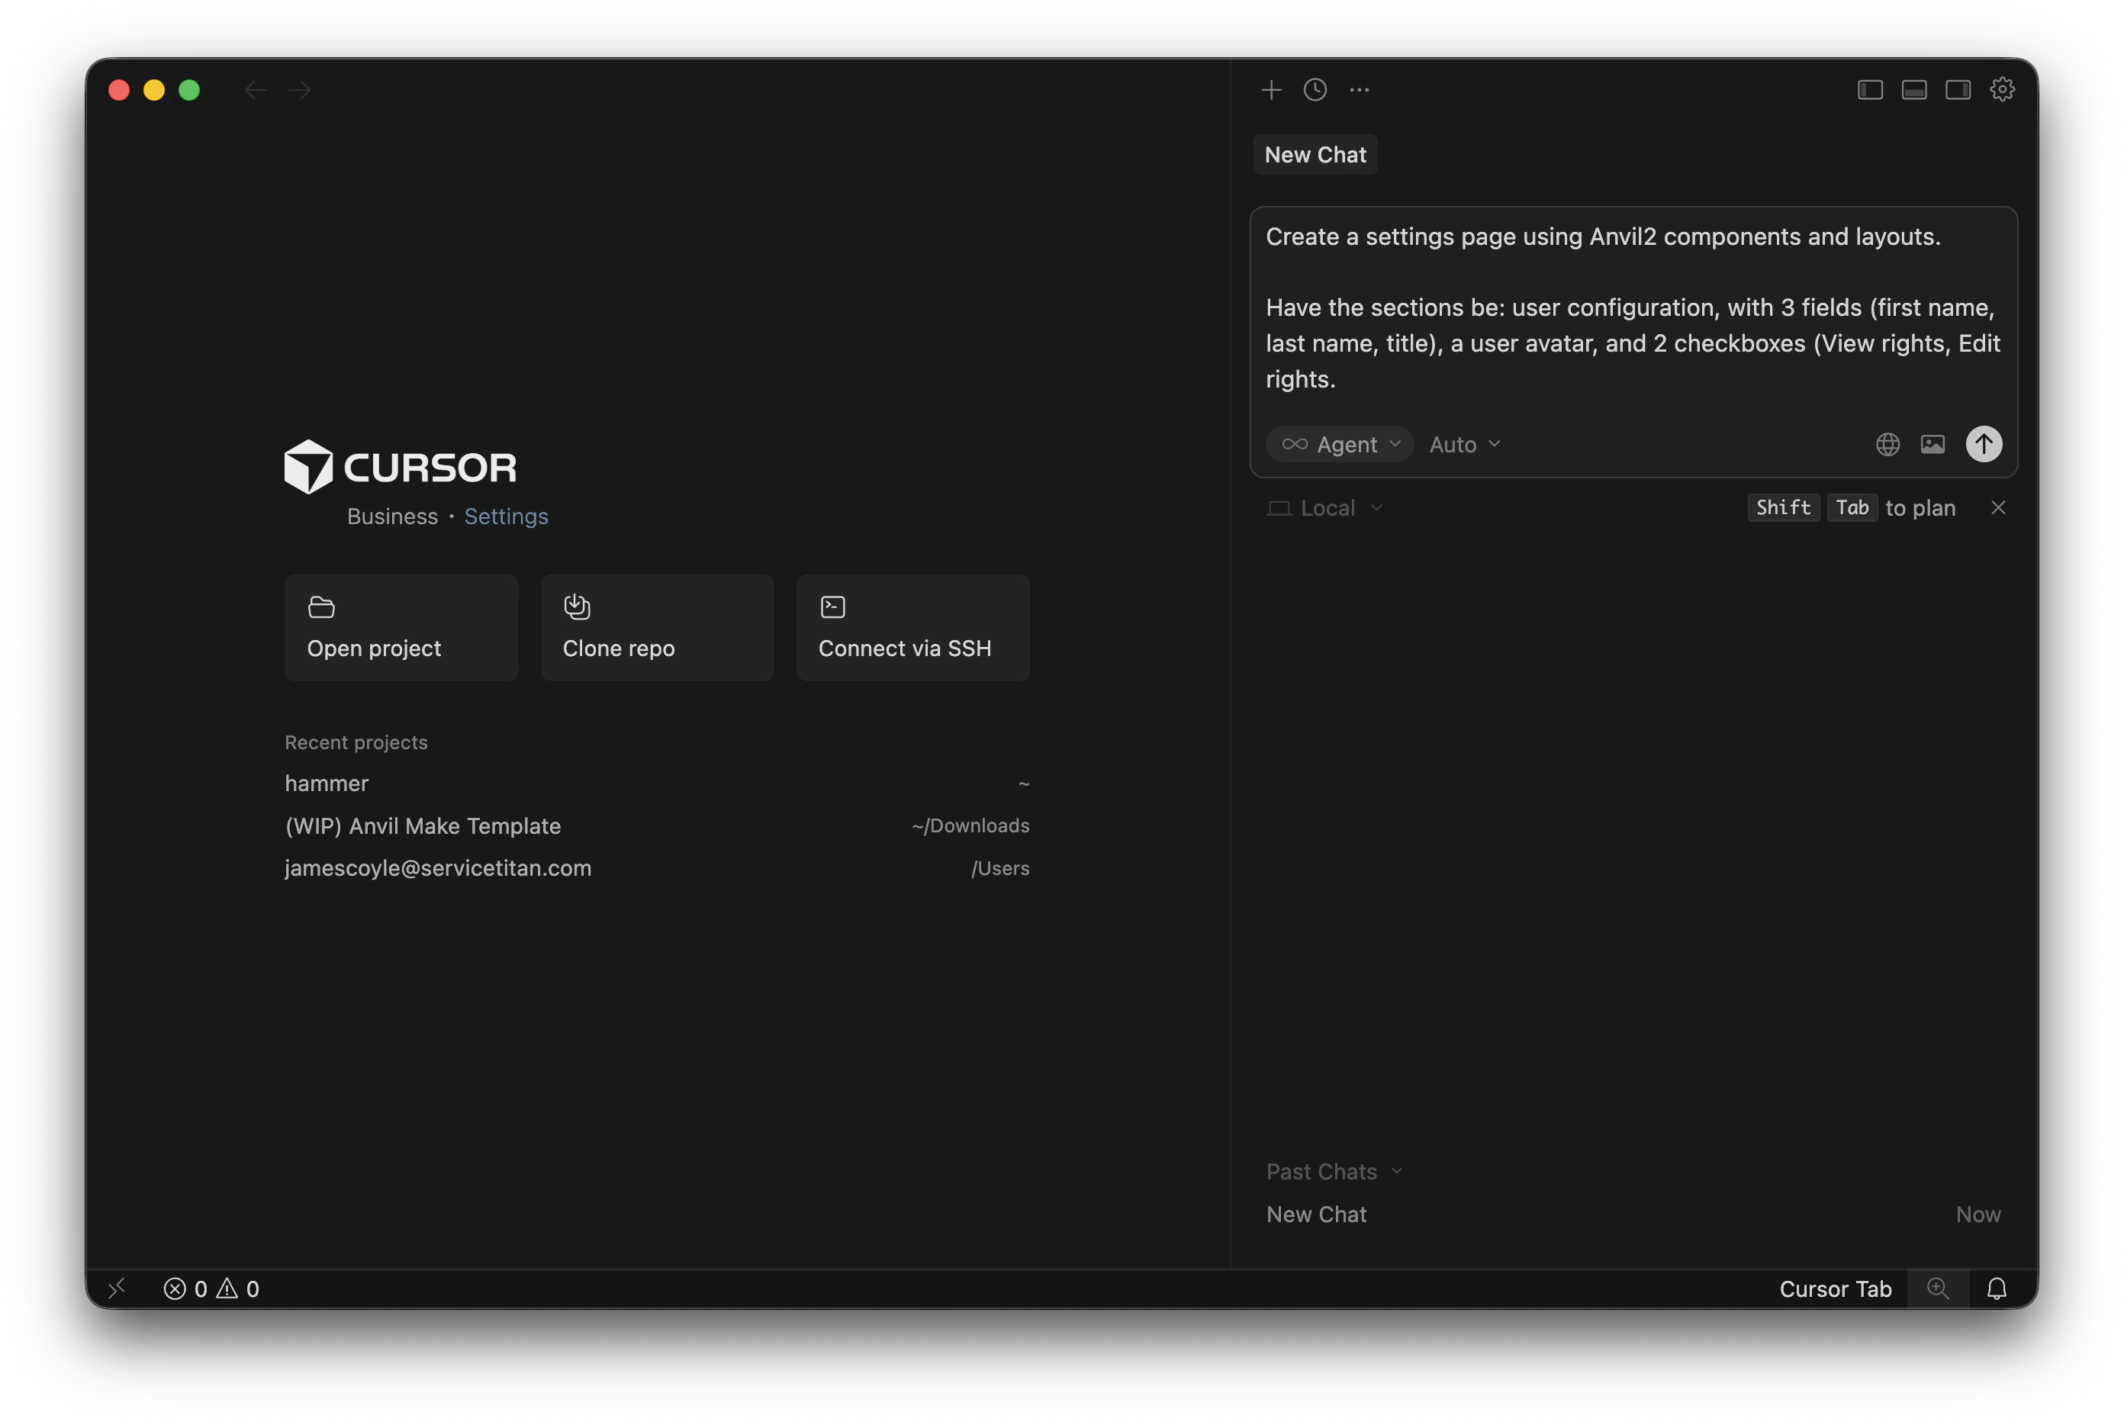This screenshot has height=1422, width=2124.
Task: Click the Connect via SSH card
Action: coord(913,628)
